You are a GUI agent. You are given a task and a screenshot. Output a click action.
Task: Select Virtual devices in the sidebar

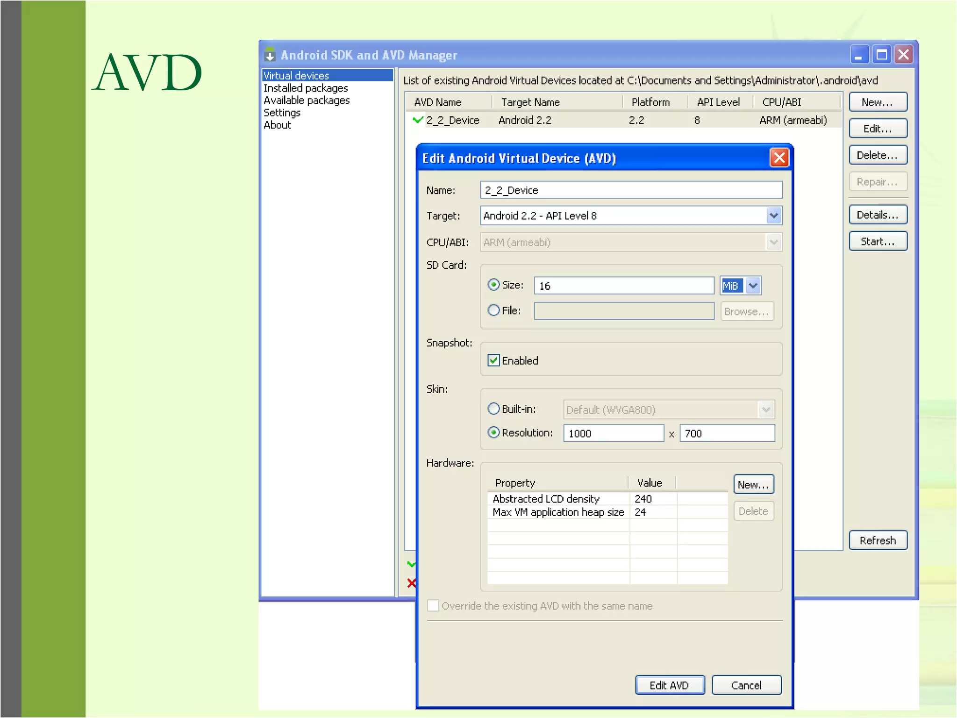[327, 75]
